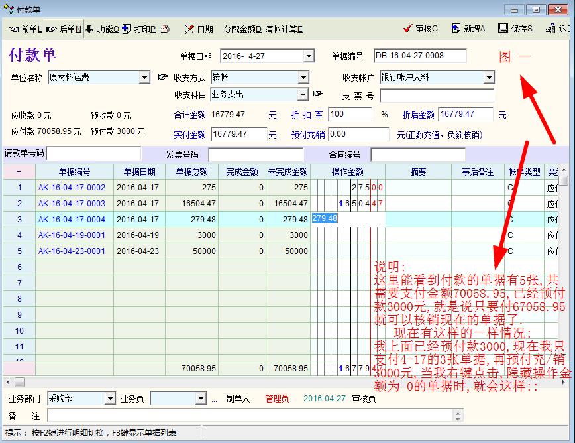575x443 pixels.
Task: Click pointing-hand icon beside 收支科目 field
Action: pyautogui.click(x=317, y=94)
